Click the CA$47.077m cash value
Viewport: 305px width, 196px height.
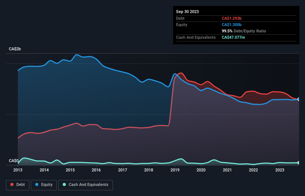point(233,37)
